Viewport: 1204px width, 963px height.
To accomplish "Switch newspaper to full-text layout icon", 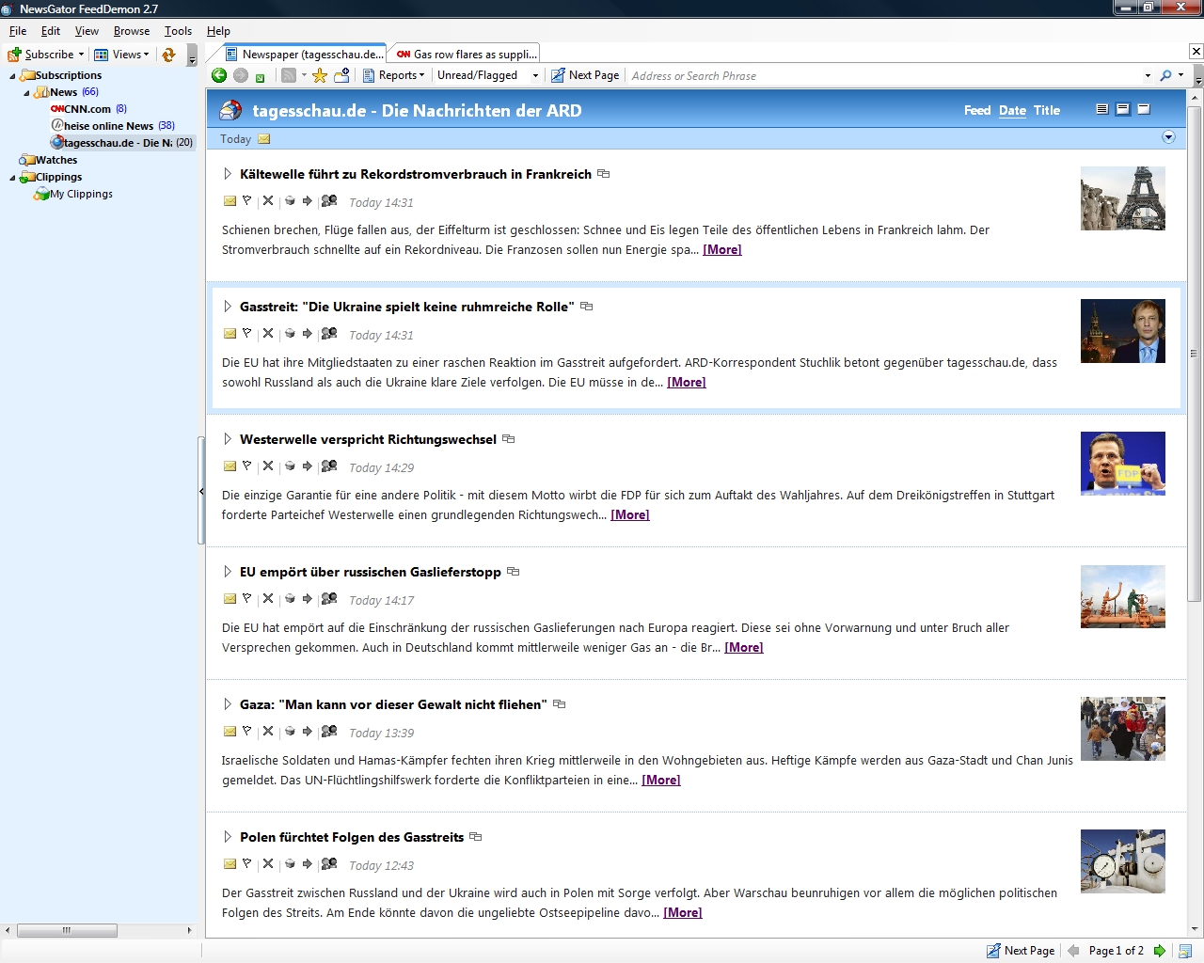I will click(x=1101, y=110).
